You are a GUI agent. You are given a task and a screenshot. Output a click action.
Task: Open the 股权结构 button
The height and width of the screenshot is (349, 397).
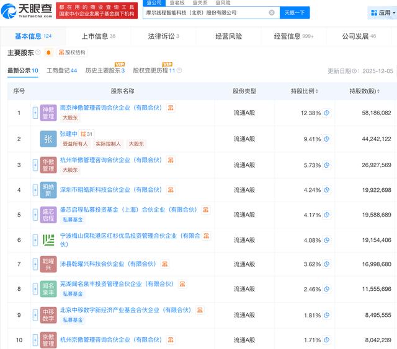72,53
